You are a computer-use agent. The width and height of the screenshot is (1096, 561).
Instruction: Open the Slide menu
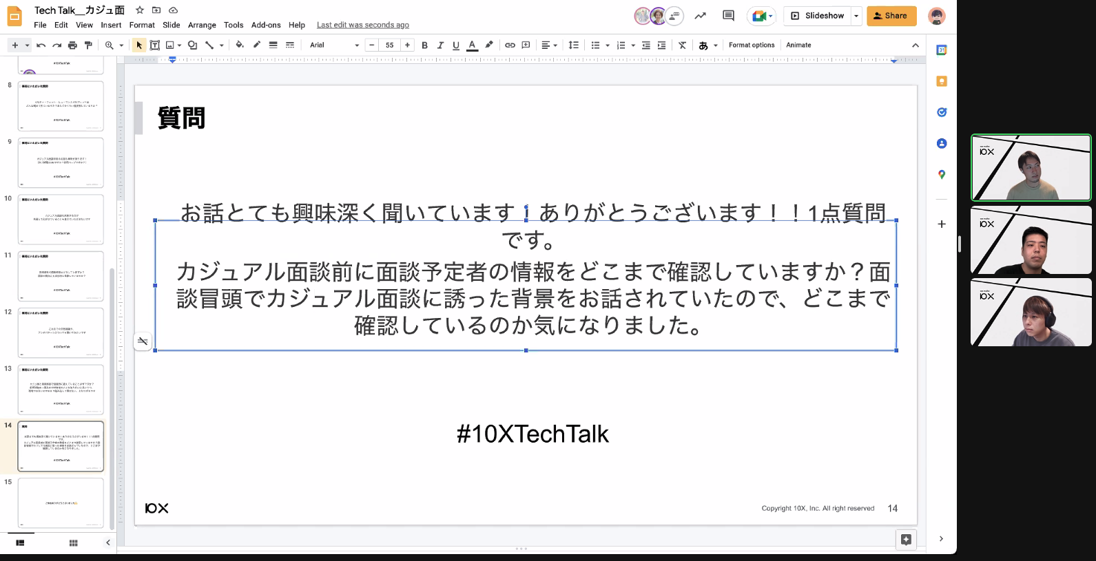[x=172, y=25]
